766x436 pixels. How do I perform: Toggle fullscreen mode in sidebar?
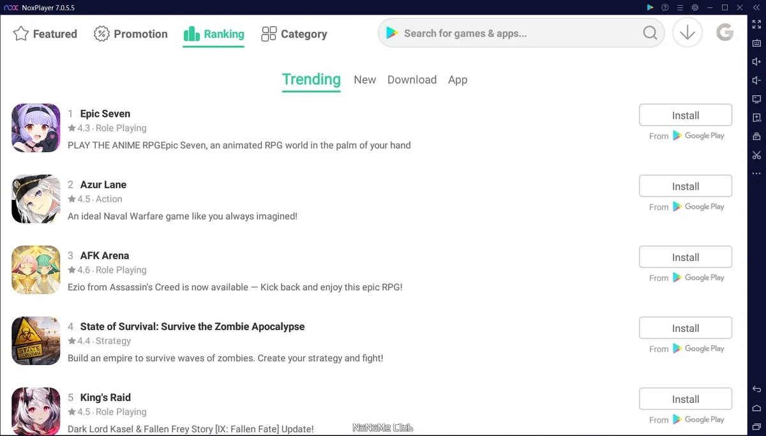(x=756, y=24)
